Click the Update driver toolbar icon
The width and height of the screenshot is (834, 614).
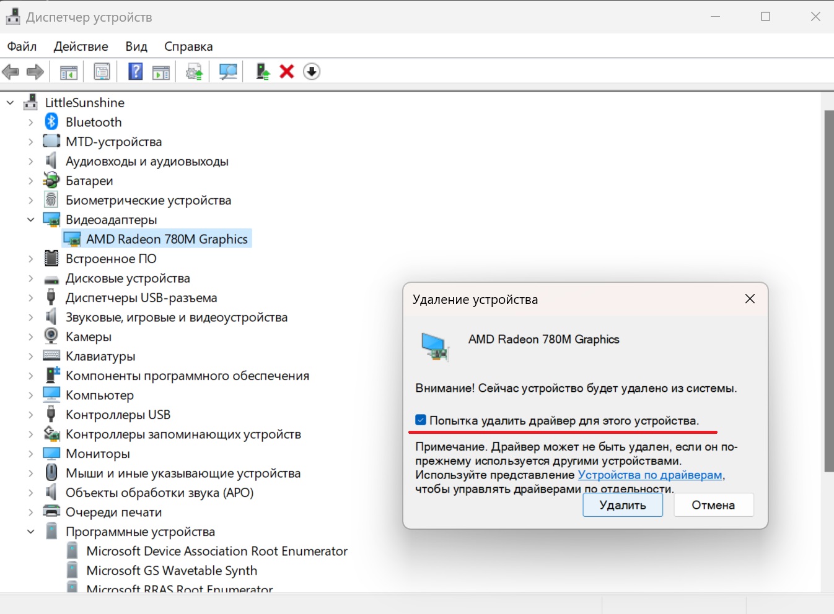click(x=195, y=72)
